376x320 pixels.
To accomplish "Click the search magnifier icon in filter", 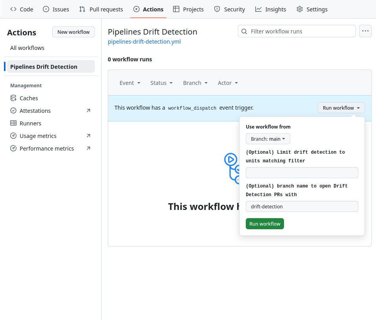I will (245, 31).
